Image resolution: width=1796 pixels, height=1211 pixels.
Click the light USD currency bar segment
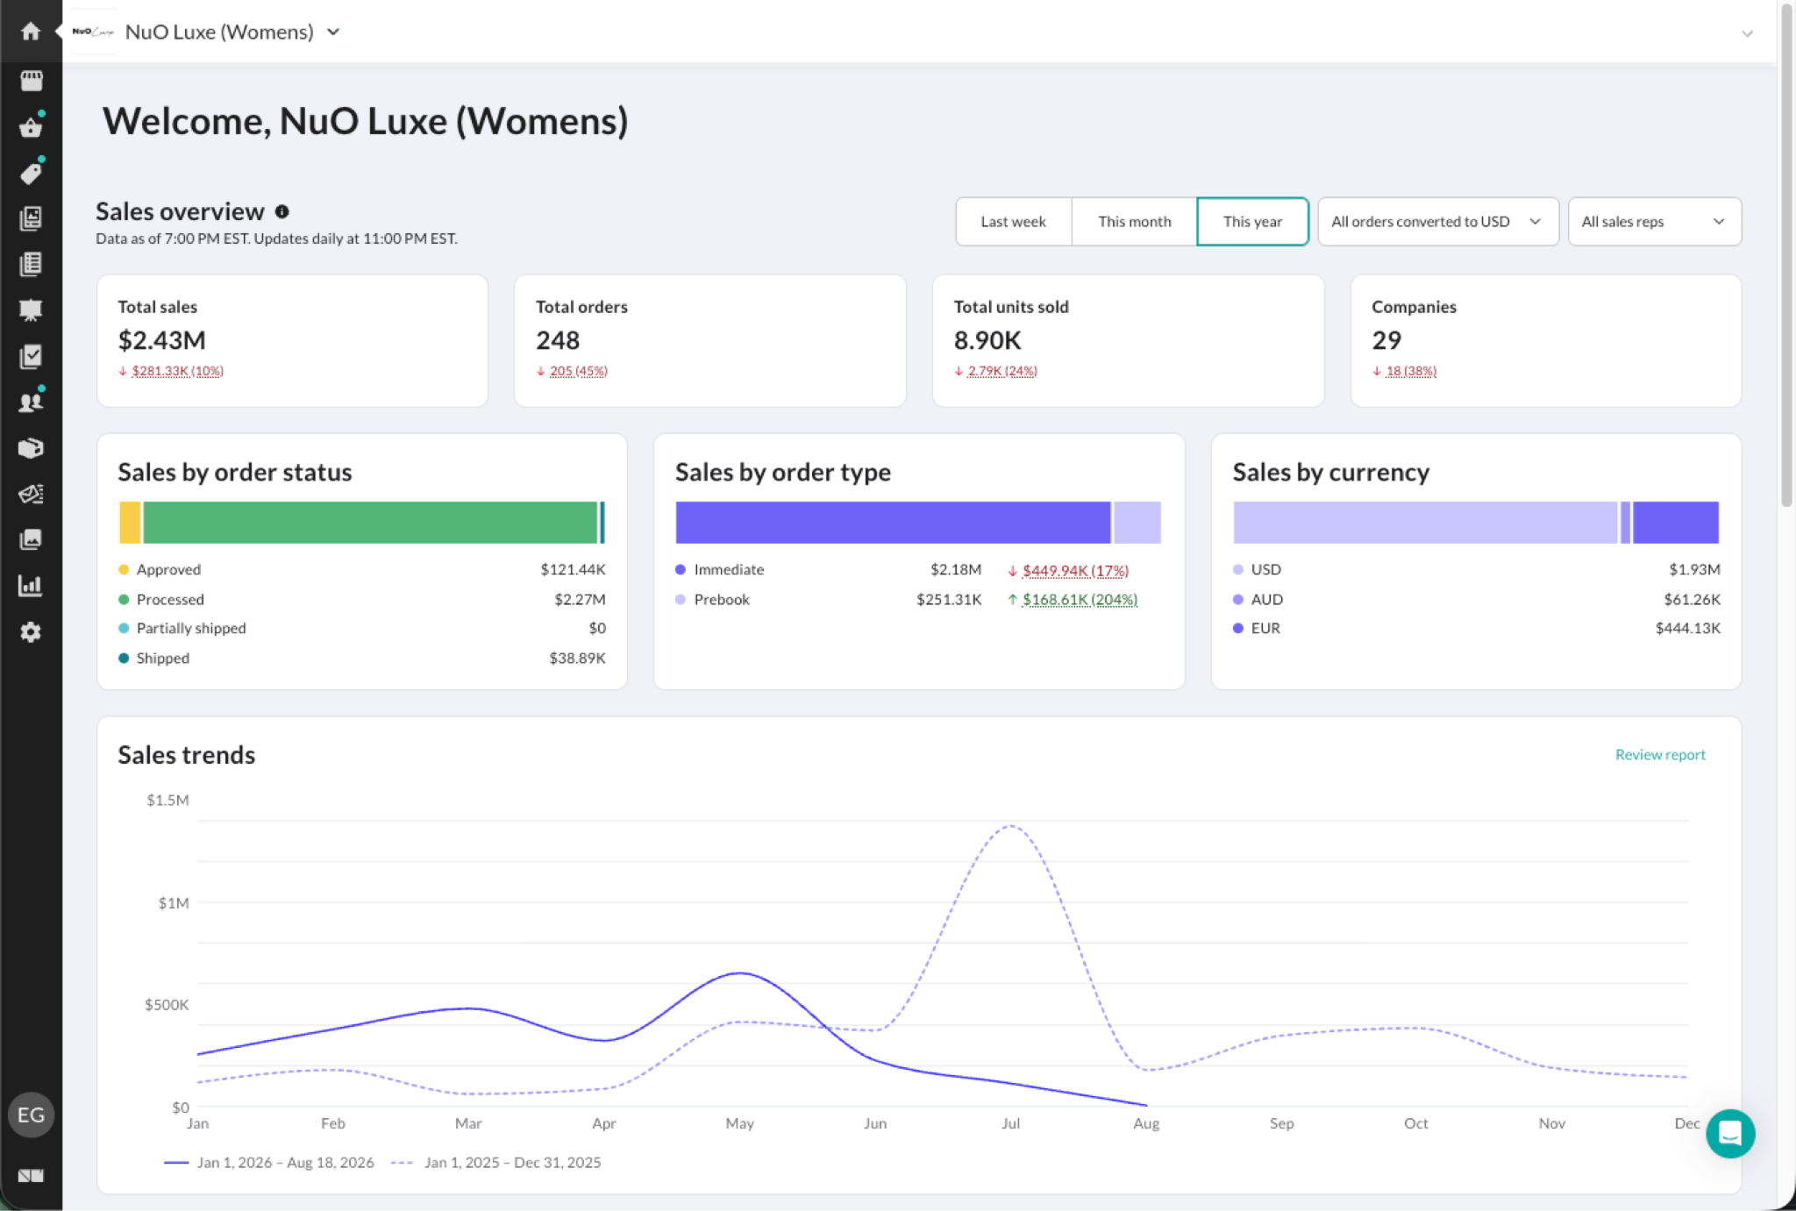point(1425,523)
